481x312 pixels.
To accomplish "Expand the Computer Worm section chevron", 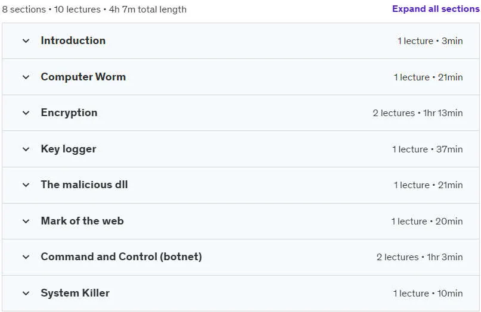I will tap(26, 77).
